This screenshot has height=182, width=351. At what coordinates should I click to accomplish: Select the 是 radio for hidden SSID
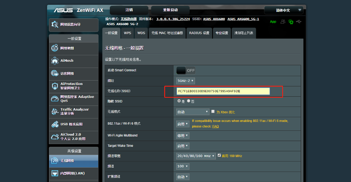pos(179,101)
